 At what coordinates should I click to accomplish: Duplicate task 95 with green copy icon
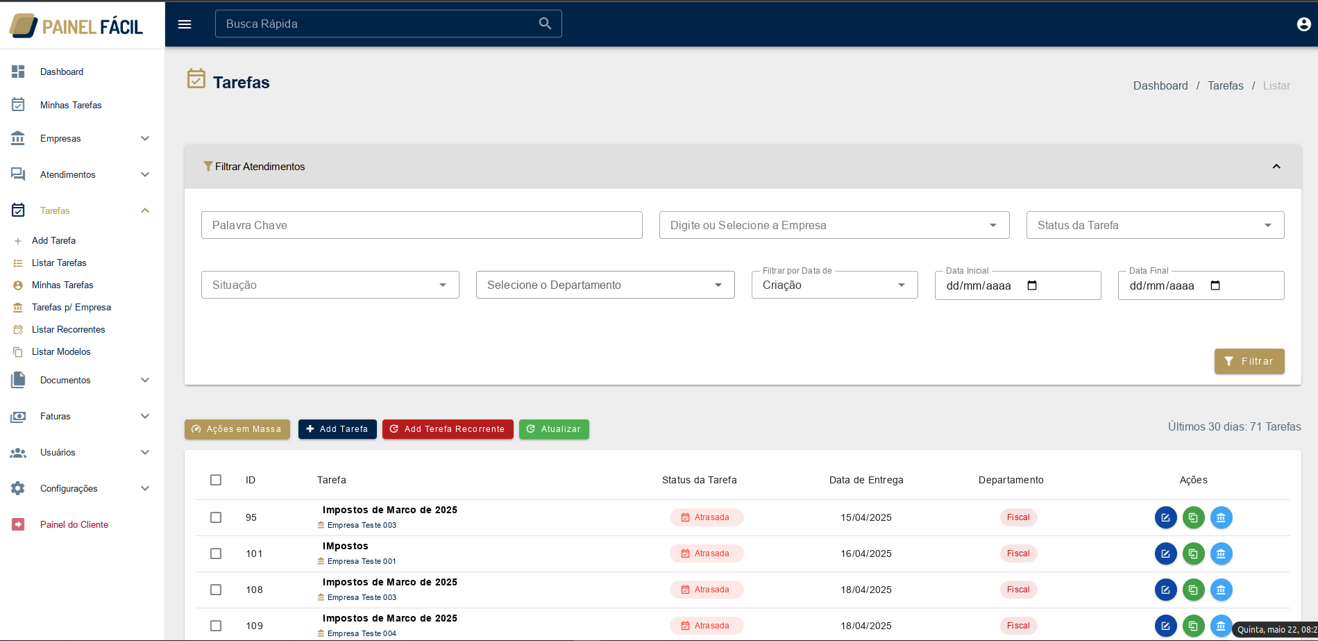tap(1193, 517)
